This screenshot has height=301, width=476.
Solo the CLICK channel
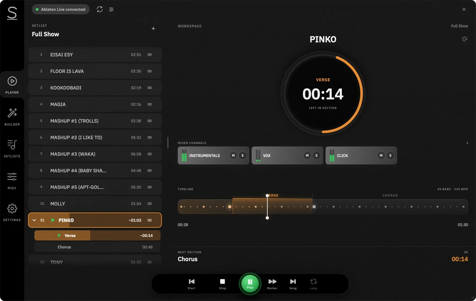[x=390, y=155]
